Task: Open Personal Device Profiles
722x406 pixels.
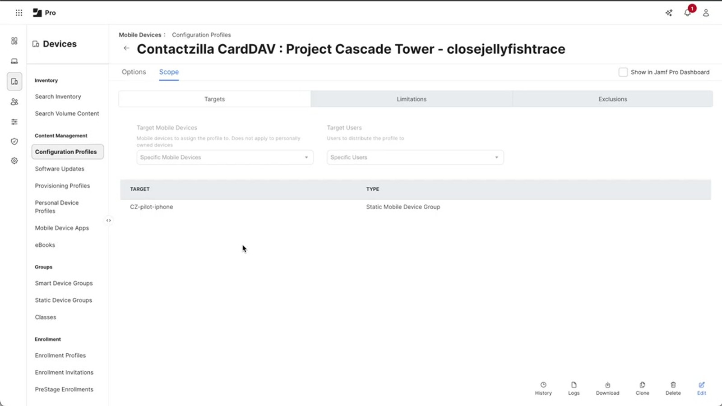Action: pos(57,207)
